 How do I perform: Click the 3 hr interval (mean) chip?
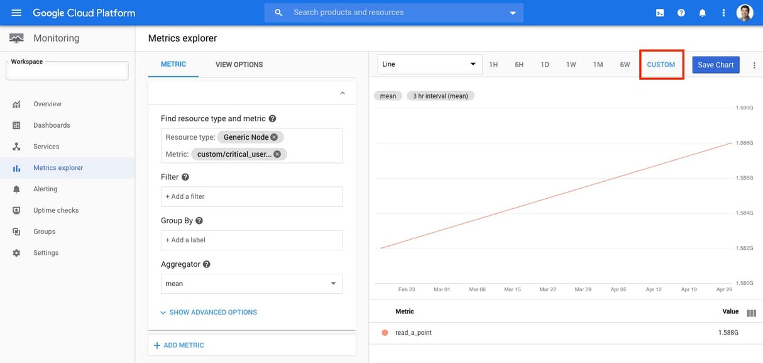pos(440,96)
